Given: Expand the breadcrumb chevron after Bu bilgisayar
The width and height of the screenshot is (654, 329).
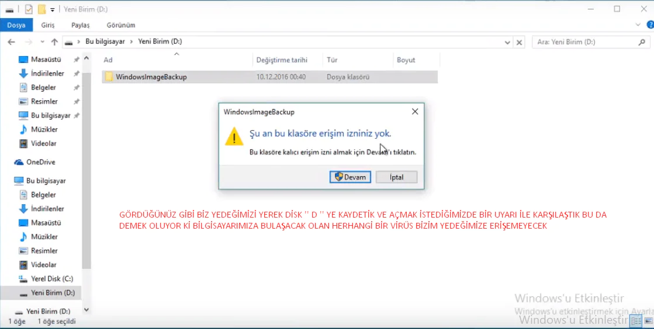Looking at the screenshot, I should tap(132, 41).
